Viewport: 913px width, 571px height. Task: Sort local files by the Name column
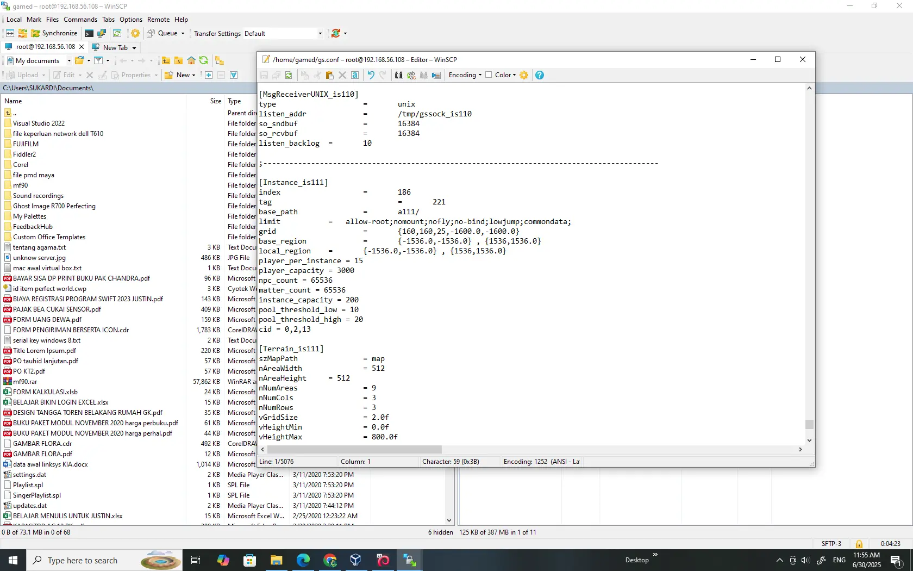[93, 101]
